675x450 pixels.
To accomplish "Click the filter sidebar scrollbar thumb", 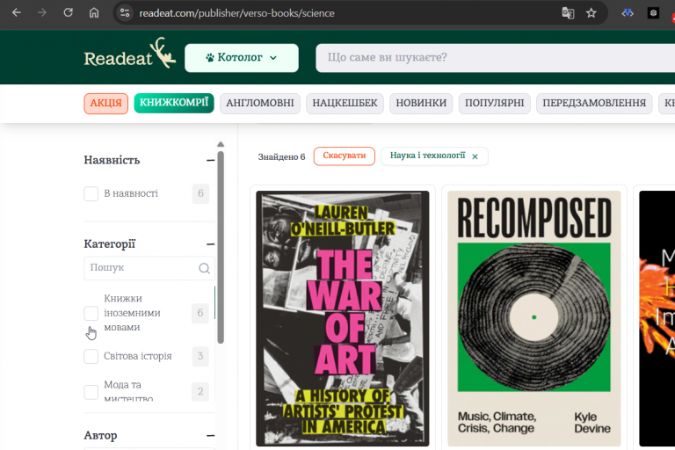I will click(x=221, y=247).
